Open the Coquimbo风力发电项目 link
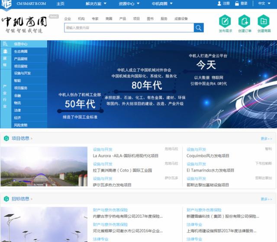The height and width of the screenshot is (242, 277). [208, 156]
